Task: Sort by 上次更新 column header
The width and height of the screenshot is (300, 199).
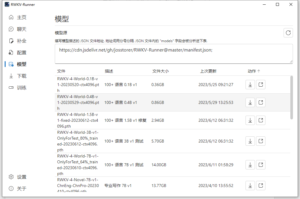Action: tap(208, 71)
